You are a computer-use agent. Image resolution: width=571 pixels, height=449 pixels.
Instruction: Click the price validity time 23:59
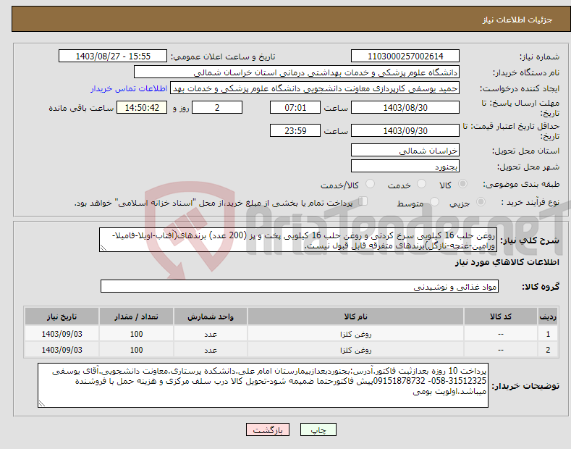(295, 130)
